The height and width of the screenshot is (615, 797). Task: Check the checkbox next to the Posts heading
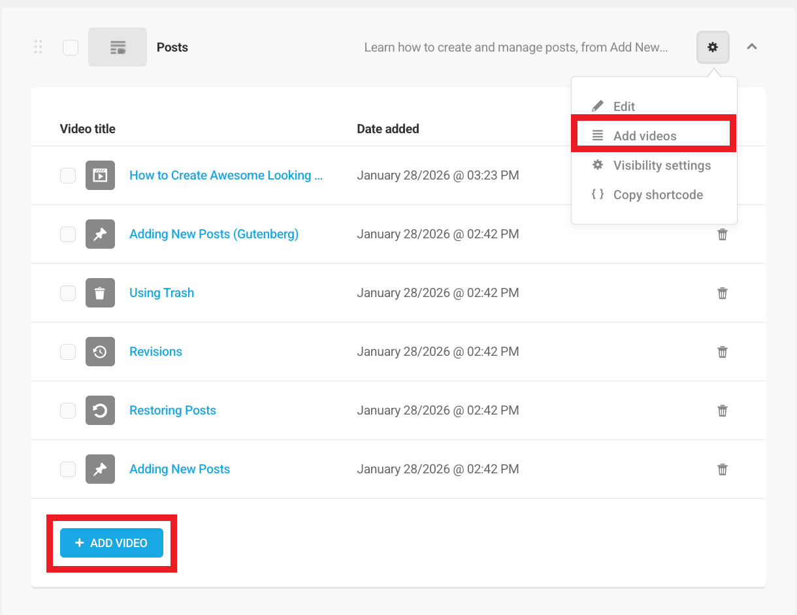(x=70, y=46)
